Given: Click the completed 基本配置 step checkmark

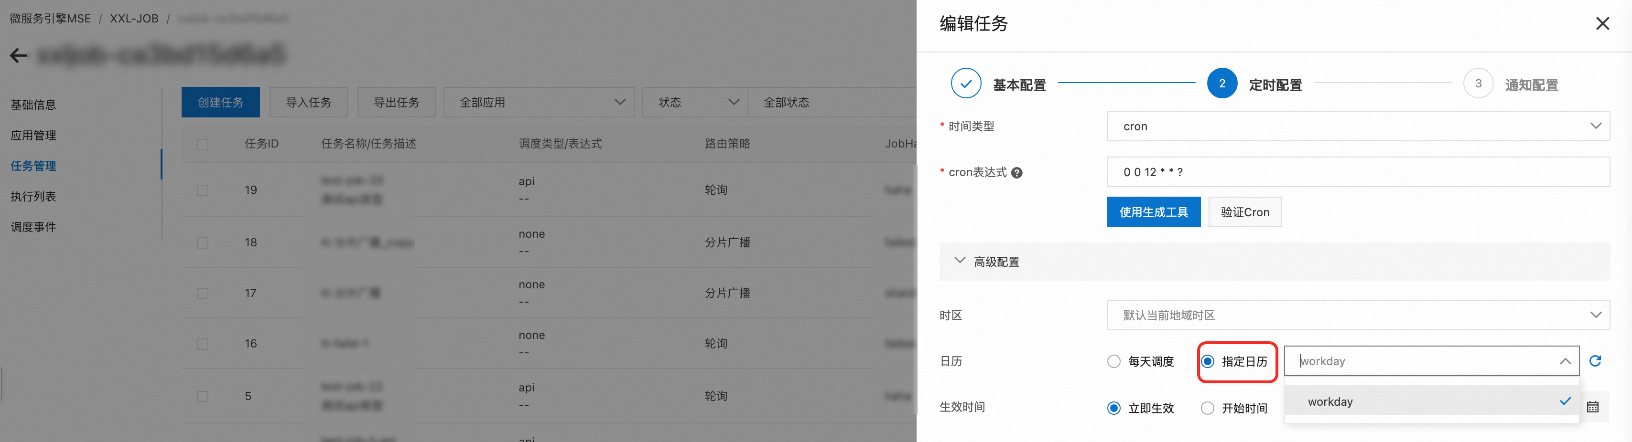Looking at the screenshot, I should (x=966, y=84).
